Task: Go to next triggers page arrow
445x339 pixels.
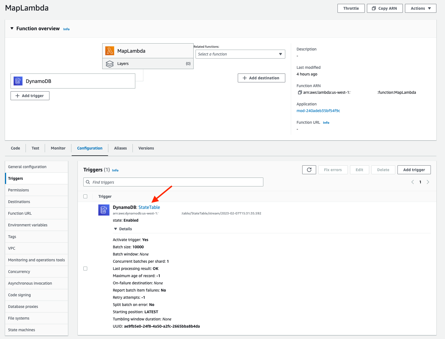Action: (428, 182)
